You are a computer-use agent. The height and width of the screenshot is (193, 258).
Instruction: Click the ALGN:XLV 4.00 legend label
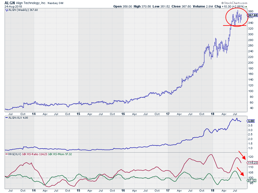(x=18, y=118)
